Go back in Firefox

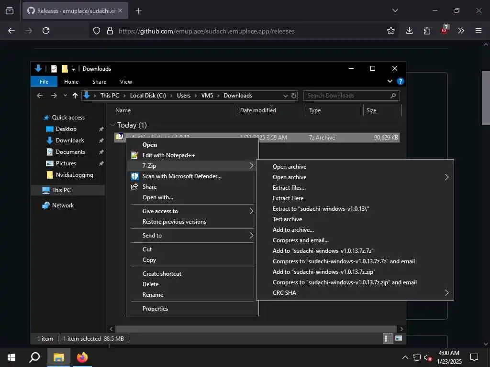tap(11, 31)
